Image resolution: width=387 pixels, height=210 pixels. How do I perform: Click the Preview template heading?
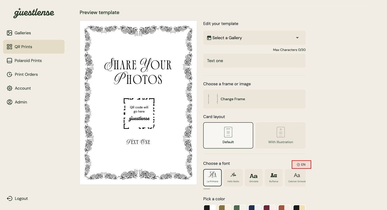click(x=99, y=13)
